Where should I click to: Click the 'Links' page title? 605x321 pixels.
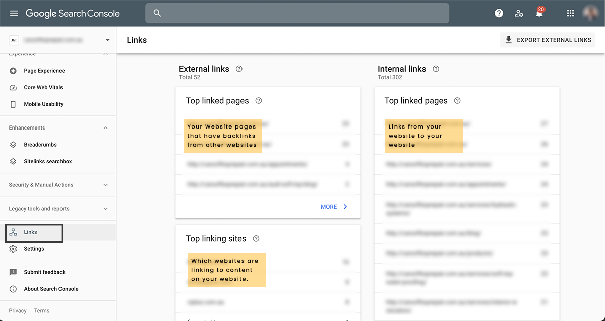[x=137, y=40]
